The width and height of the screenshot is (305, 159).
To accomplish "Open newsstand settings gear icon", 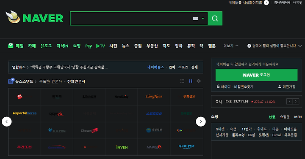I will (199, 81).
